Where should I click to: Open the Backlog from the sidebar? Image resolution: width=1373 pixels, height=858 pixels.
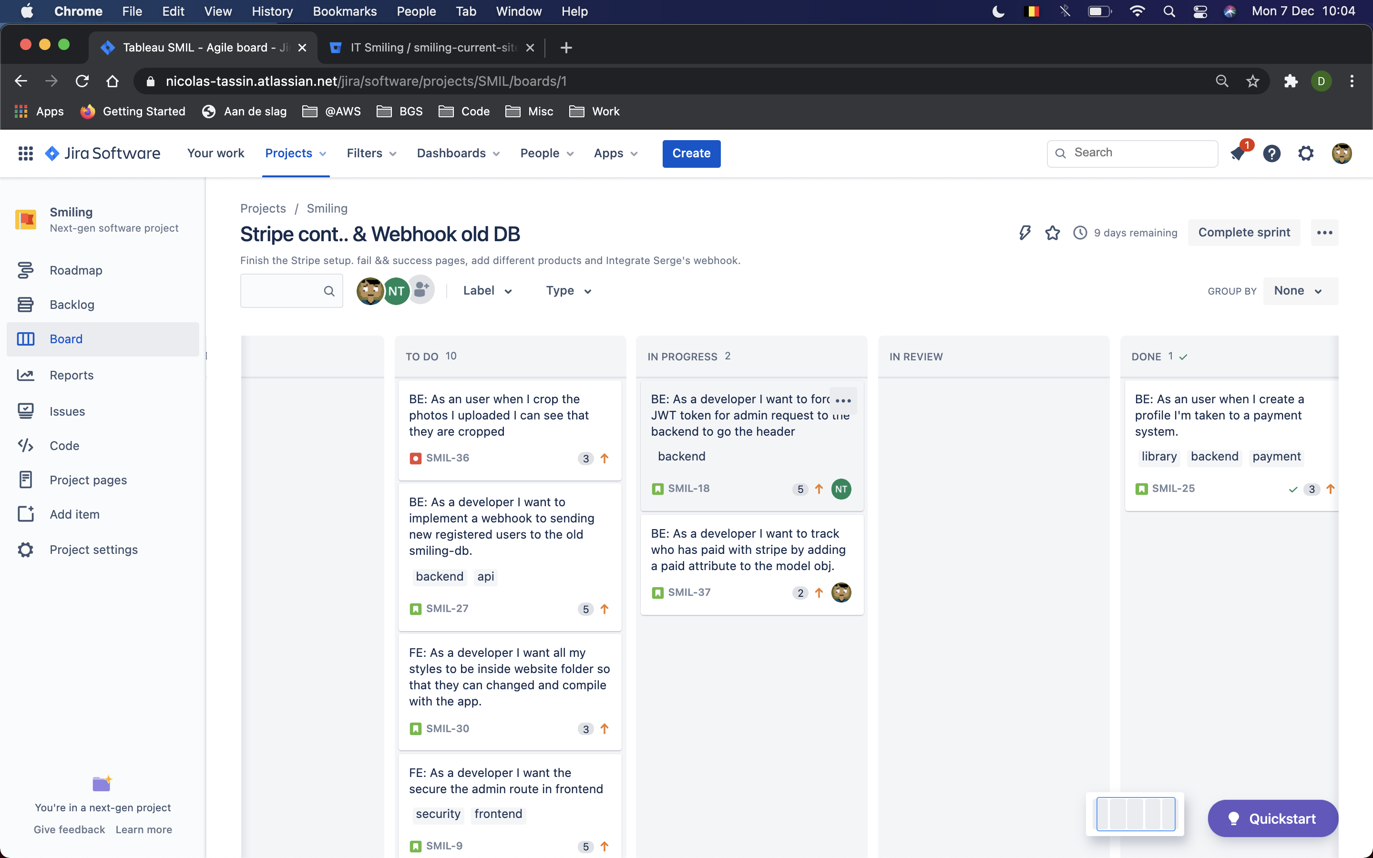click(x=72, y=304)
